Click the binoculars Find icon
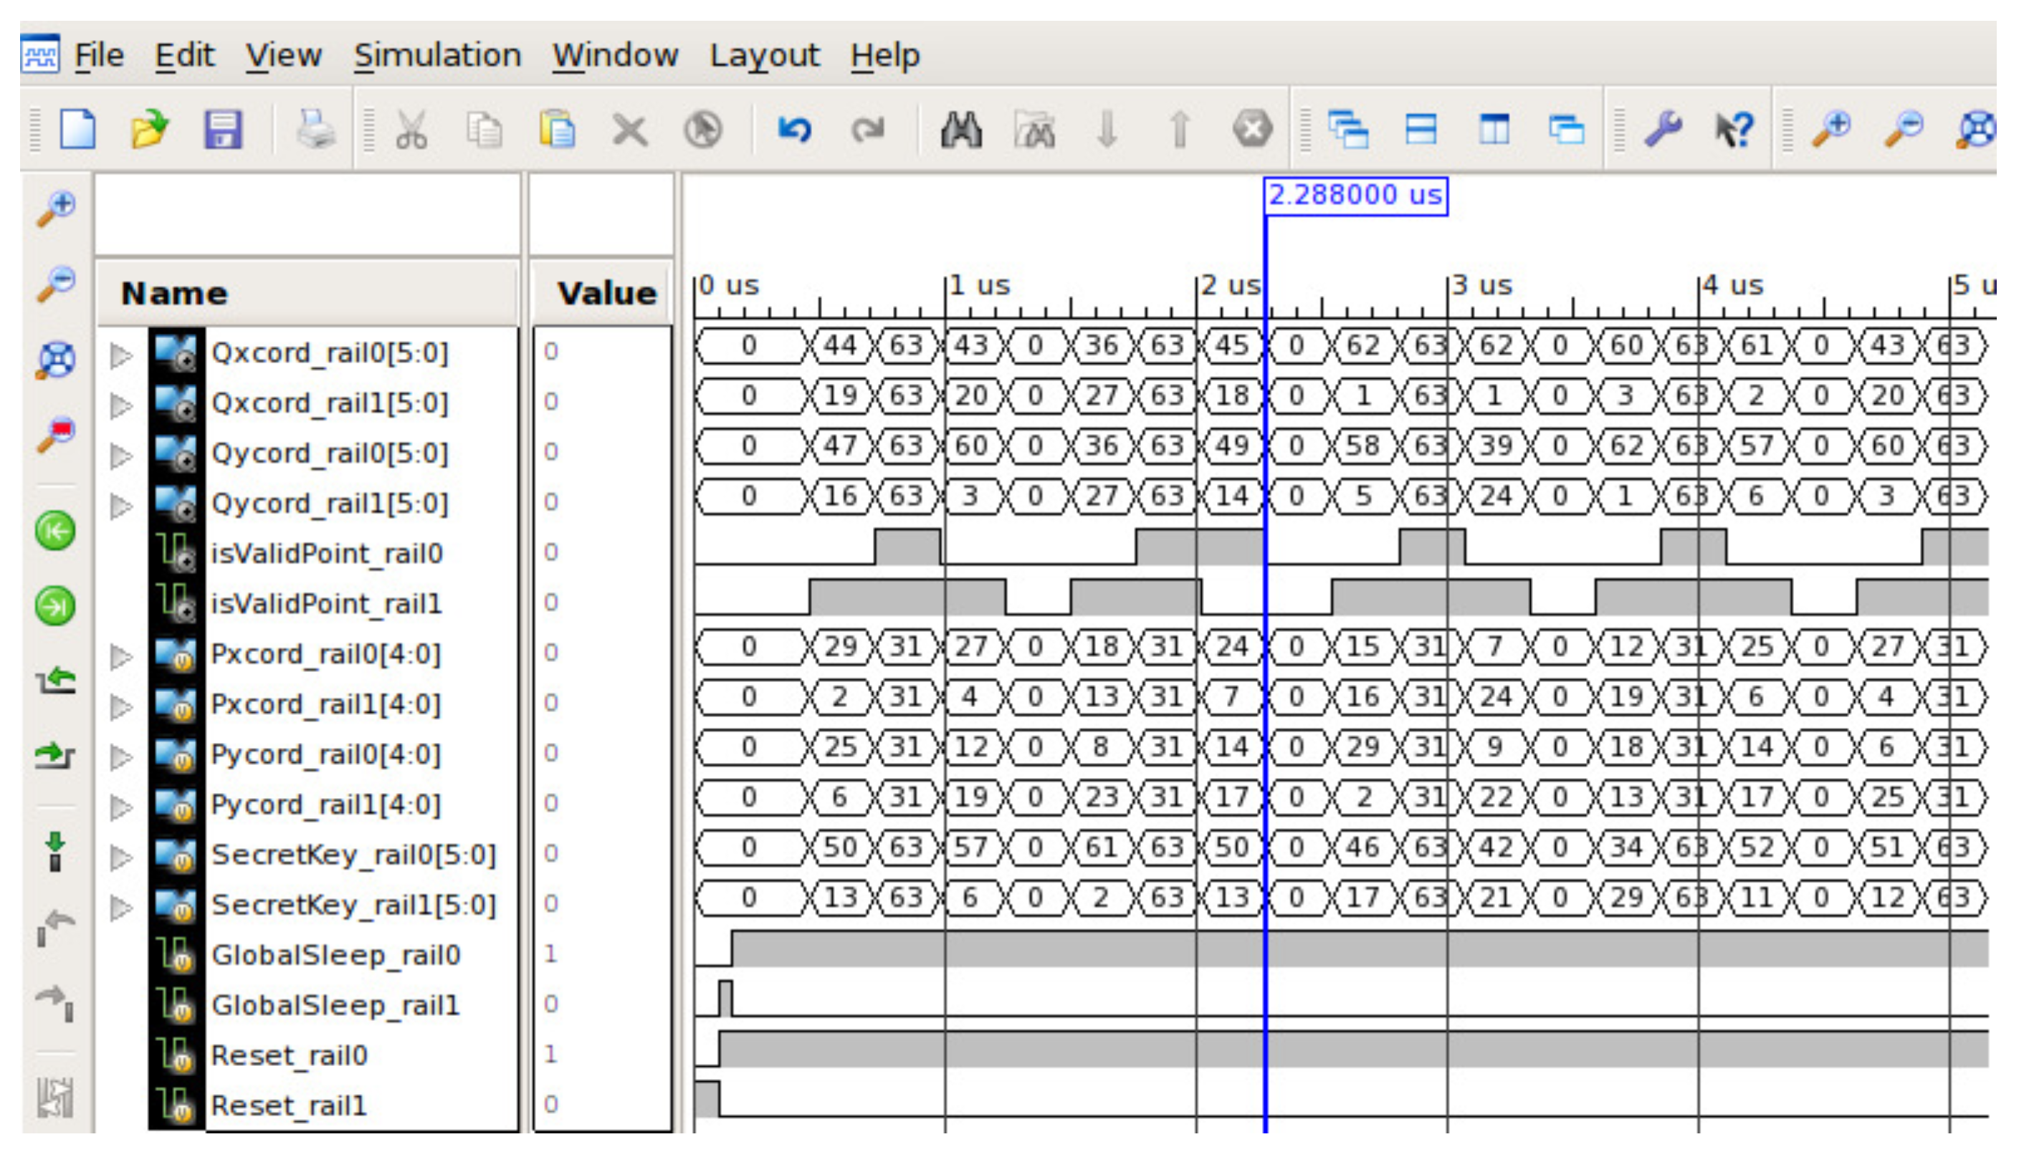Screen dimensions: 2024x1157 [x=960, y=130]
